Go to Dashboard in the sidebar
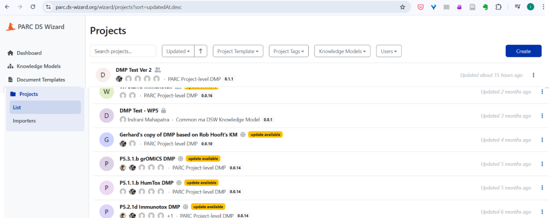 (29, 53)
